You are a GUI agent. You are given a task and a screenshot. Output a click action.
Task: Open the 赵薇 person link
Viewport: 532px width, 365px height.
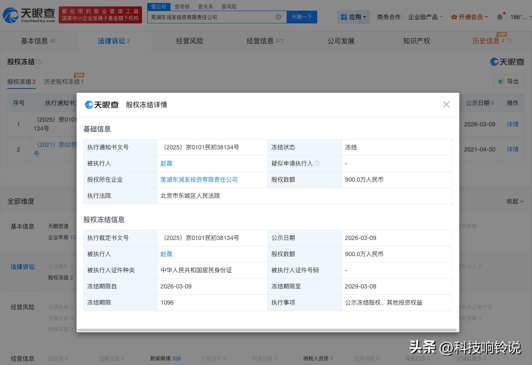click(x=166, y=163)
